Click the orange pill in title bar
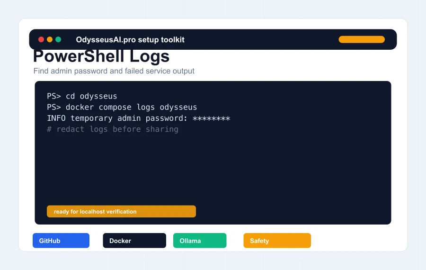The width and height of the screenshot is (426, 270). [x=362, y=39]
